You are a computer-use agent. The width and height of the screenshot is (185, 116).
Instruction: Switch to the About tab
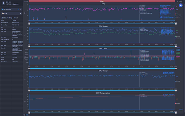(x=16, y=18)
